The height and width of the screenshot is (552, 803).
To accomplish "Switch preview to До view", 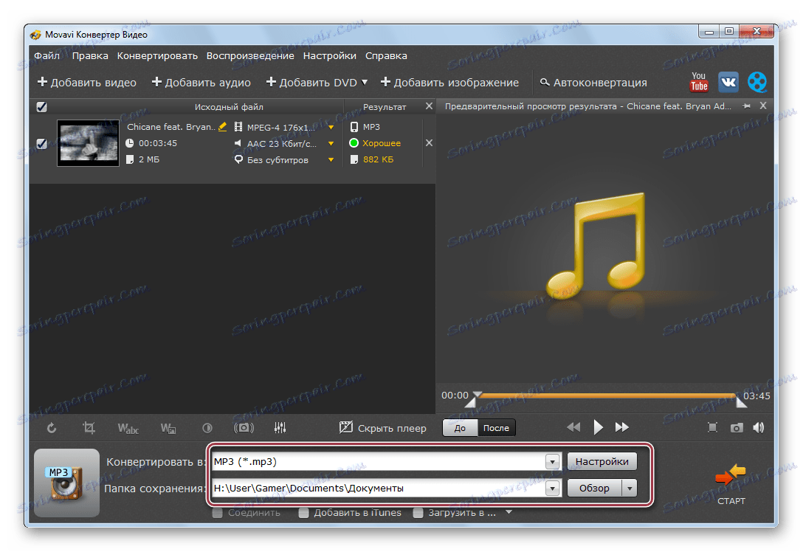I will tap(460, 428).
